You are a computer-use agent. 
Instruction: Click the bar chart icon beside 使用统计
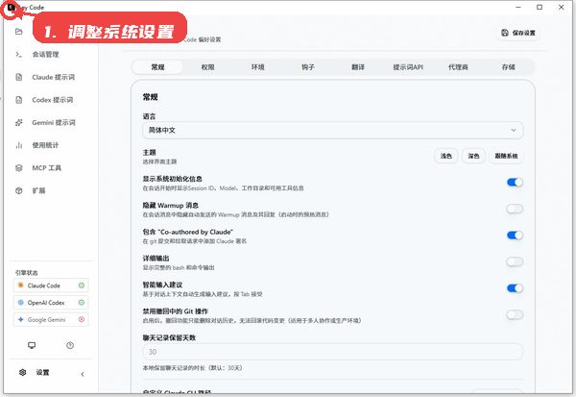point(19,145)
